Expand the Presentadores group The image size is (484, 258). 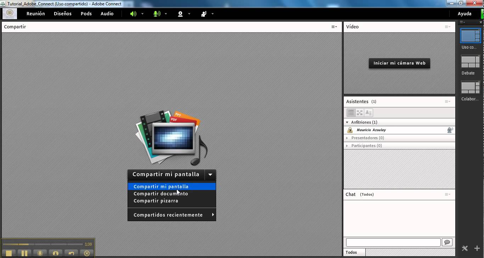point(347,138)
